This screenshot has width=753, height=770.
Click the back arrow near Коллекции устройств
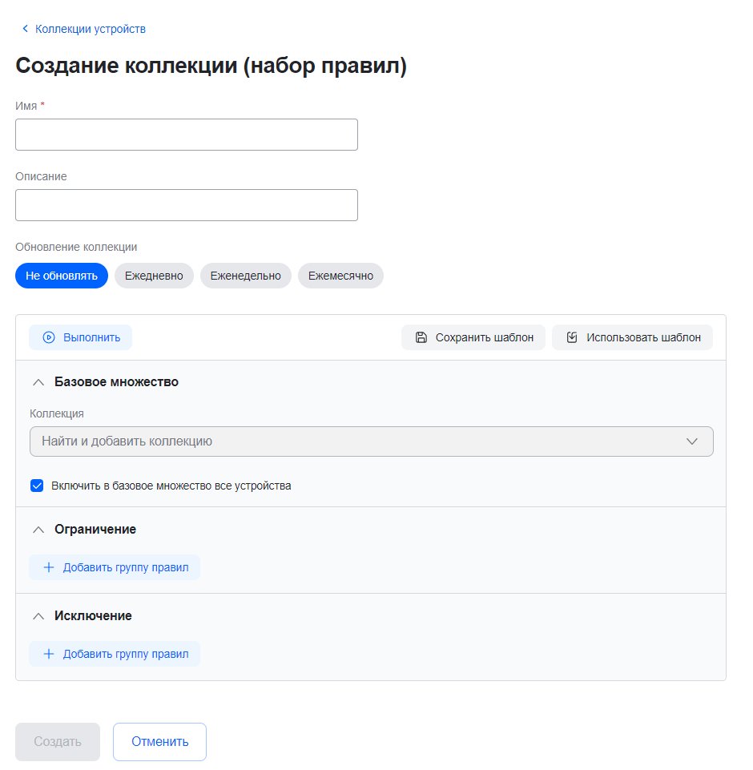[x=25, y=29]
